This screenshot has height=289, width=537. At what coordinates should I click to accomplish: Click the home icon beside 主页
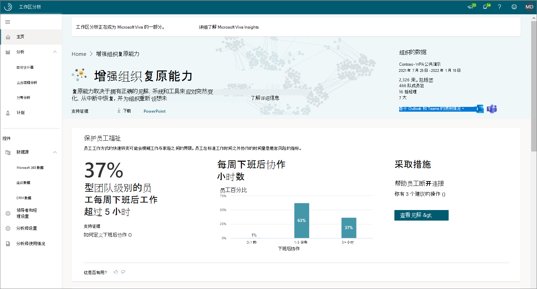pyautogui.click(x=8, y=37)
